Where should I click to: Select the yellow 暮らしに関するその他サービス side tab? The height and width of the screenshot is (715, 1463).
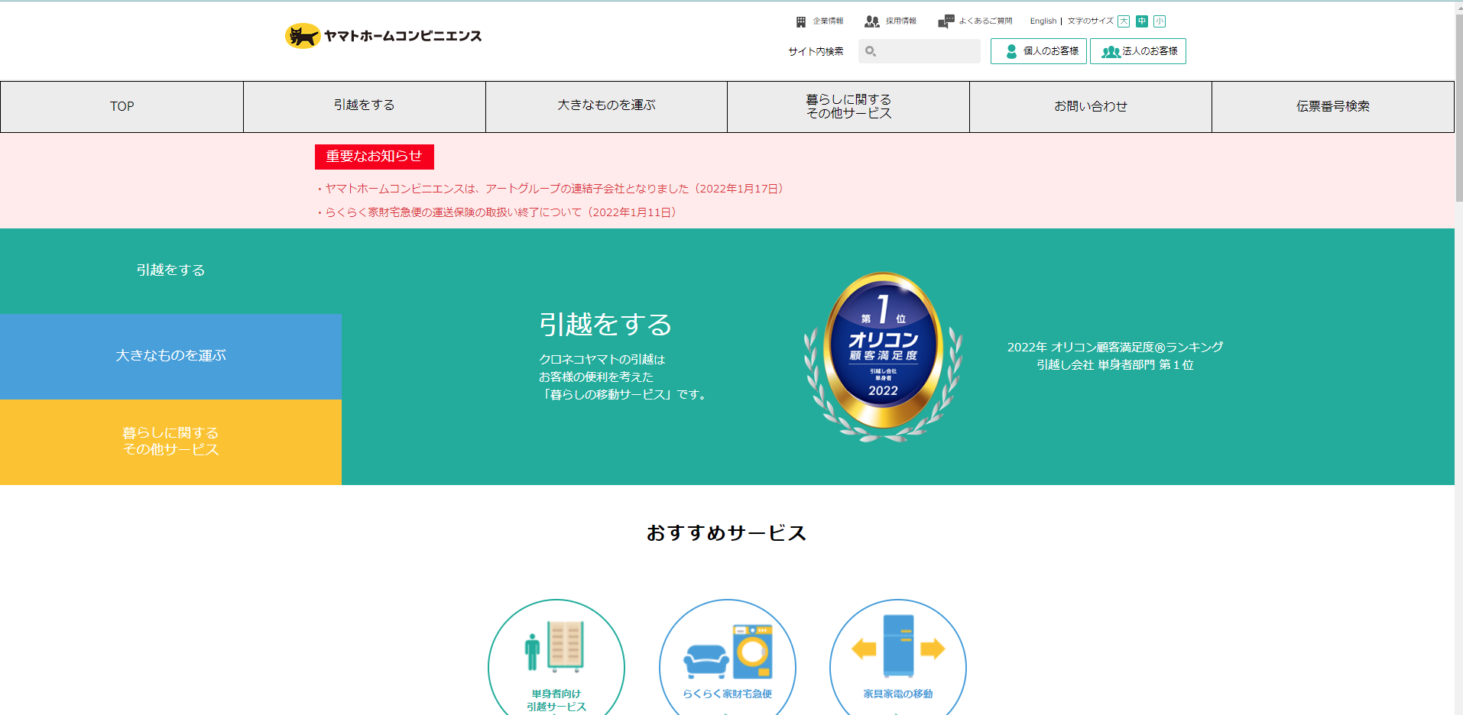(170, 442)
